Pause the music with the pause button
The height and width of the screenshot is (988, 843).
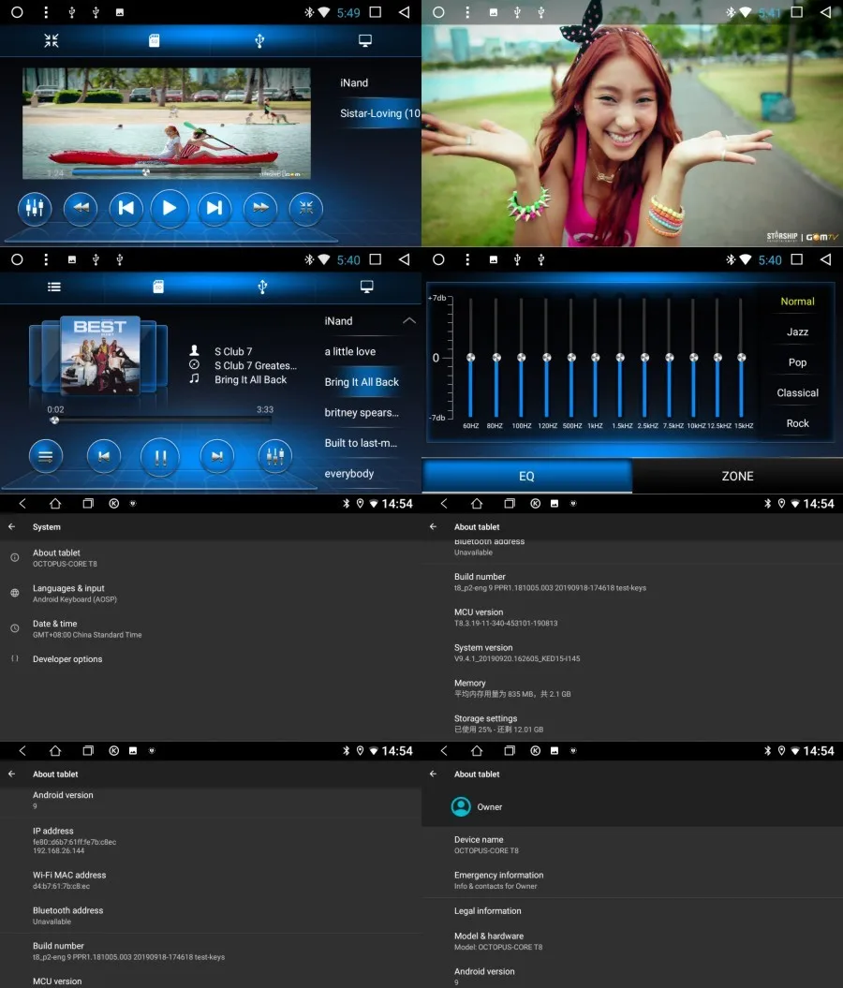point(160,456)
